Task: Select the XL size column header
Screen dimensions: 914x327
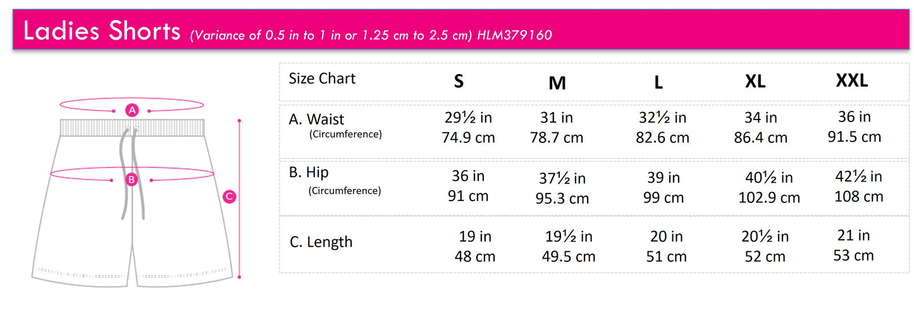Action: coord(755,82)
